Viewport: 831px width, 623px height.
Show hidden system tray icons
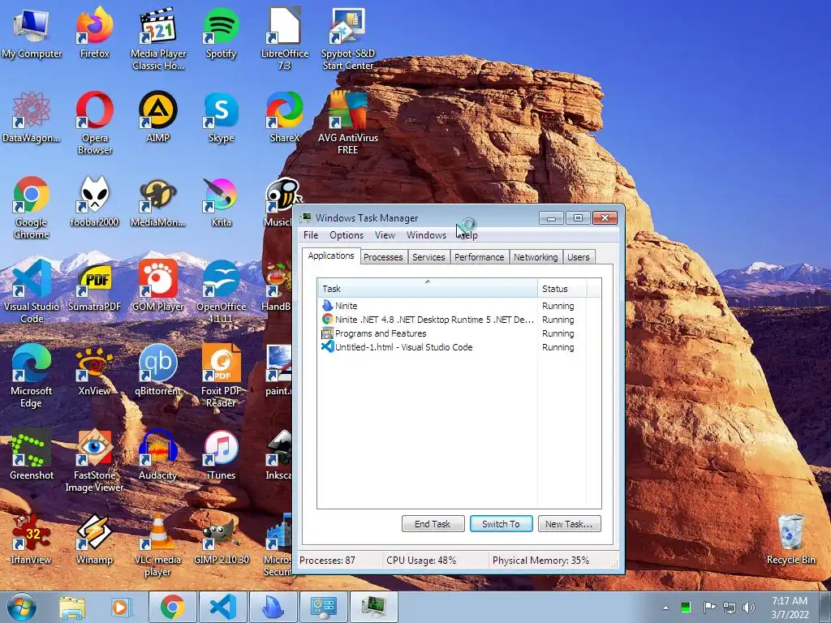coord(665,608)
